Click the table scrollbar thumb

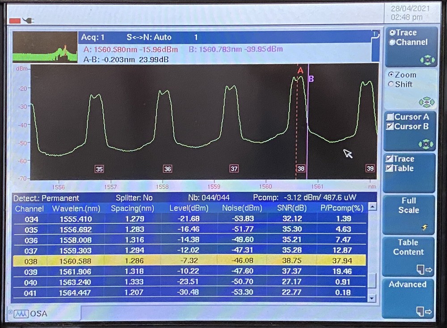(372, 280)
